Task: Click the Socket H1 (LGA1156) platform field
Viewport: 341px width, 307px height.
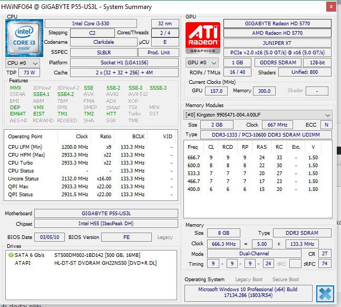Action: 124,63
